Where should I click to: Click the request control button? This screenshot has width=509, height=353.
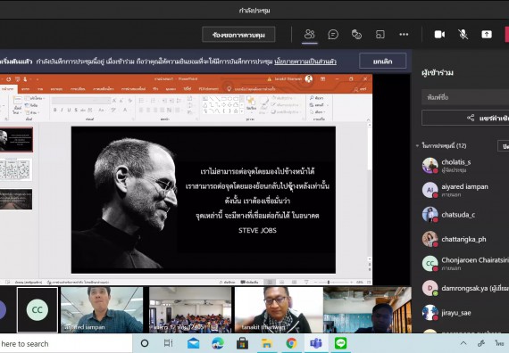click(238, 35)
